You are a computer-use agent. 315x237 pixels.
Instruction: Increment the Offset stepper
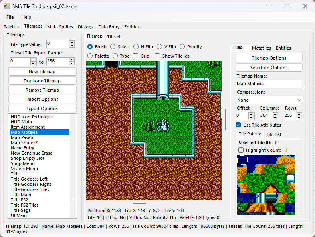[251, 114]
